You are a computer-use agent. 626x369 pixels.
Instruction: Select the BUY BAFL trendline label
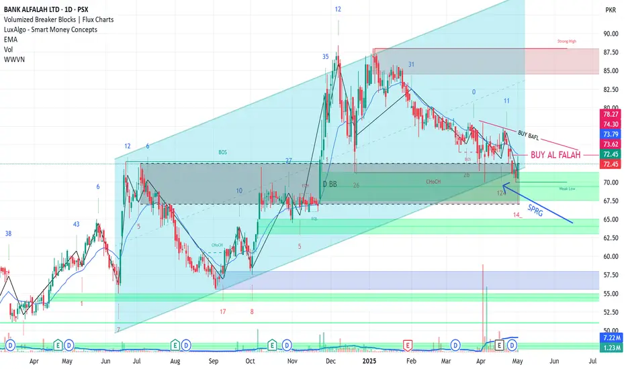click(528, 136)
